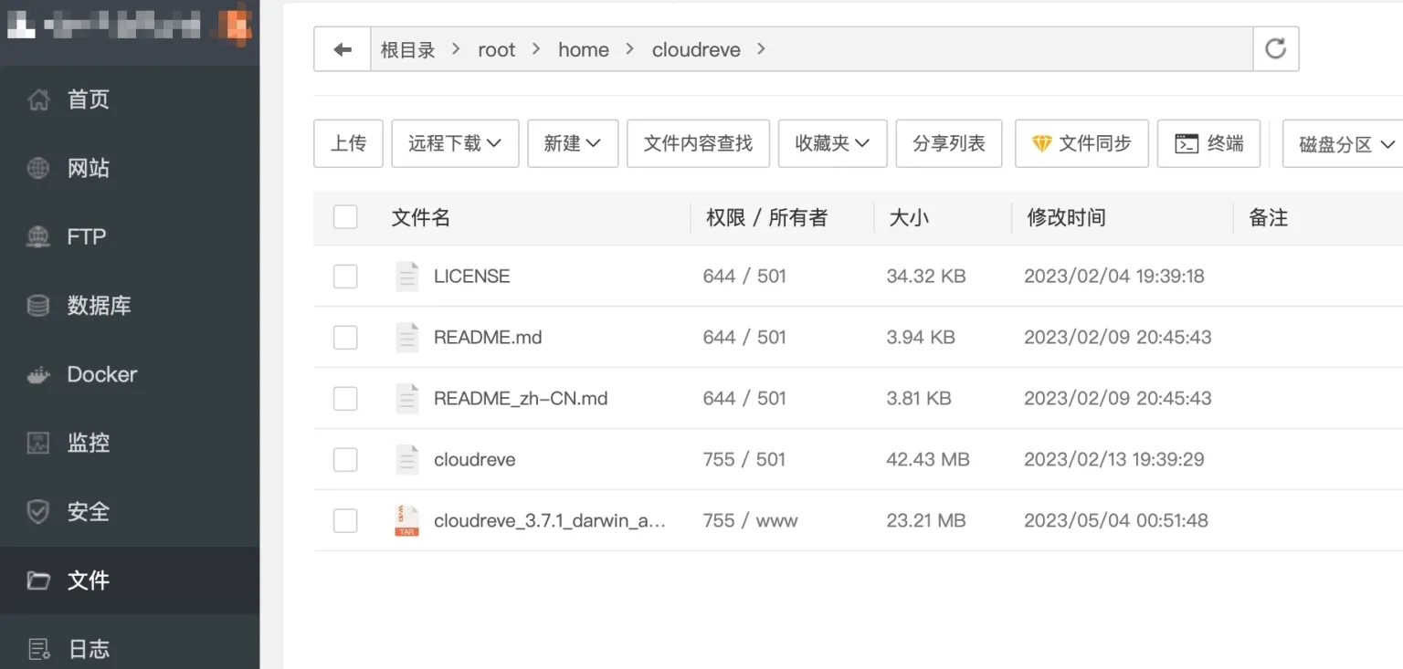Click the home icon beside 首页

tap(38, 99)
